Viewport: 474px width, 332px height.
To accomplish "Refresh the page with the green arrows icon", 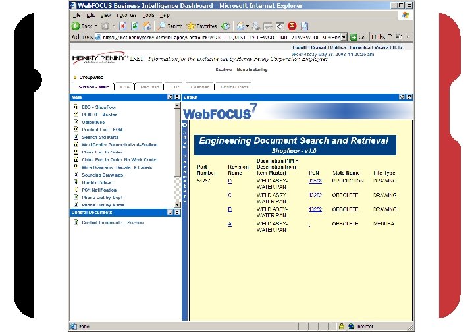I will tap(135, 26).
